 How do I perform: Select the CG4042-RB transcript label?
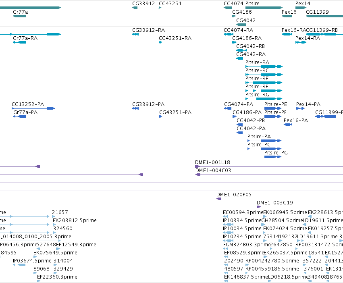[250, 46]
